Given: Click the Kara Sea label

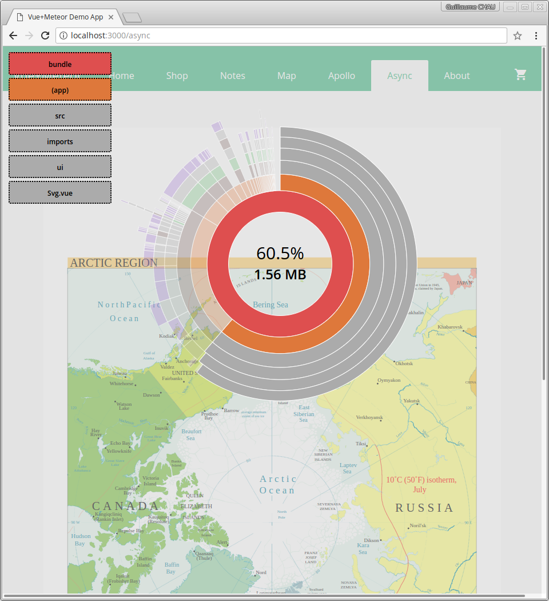Looking at the screenshot, I should pos(363,548).
